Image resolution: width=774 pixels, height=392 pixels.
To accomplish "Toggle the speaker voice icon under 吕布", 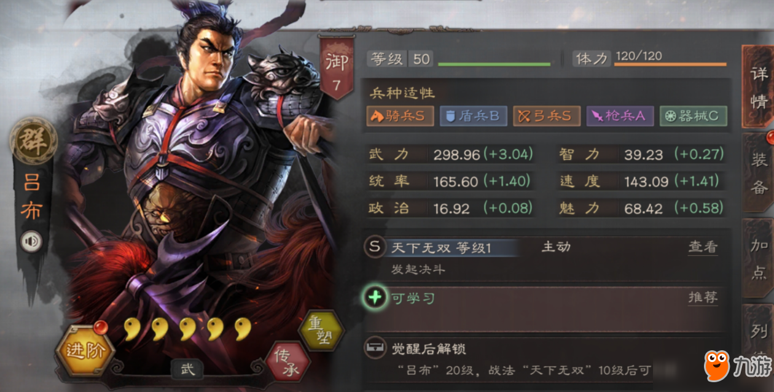I will pyautogui.click(x=30, y=242).
